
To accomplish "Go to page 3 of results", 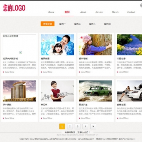I will pyautogui.click(x=78, y=126).
